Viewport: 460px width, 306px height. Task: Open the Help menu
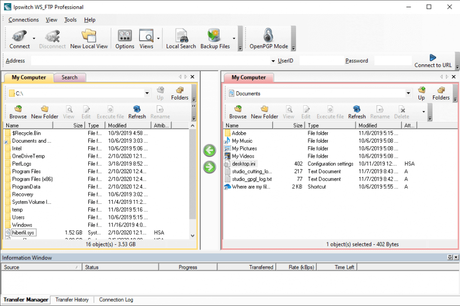(90, 20)
